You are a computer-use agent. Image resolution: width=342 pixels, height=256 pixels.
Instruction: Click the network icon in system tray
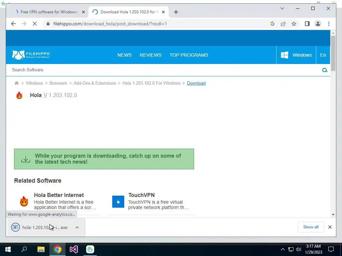click(291, 249)
